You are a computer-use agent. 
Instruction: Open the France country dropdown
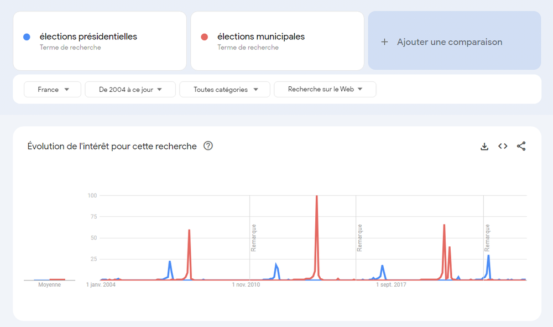point(53,90)
